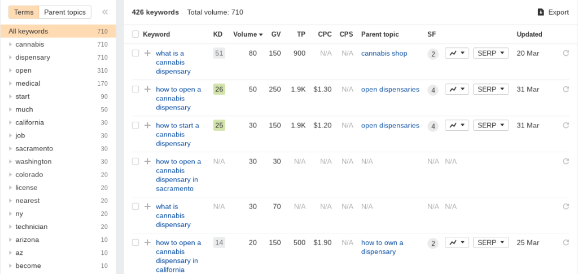Expand the 'medical' term in sidebar
The width and height of the screenshot is (578, 274).
pos(11,83)
